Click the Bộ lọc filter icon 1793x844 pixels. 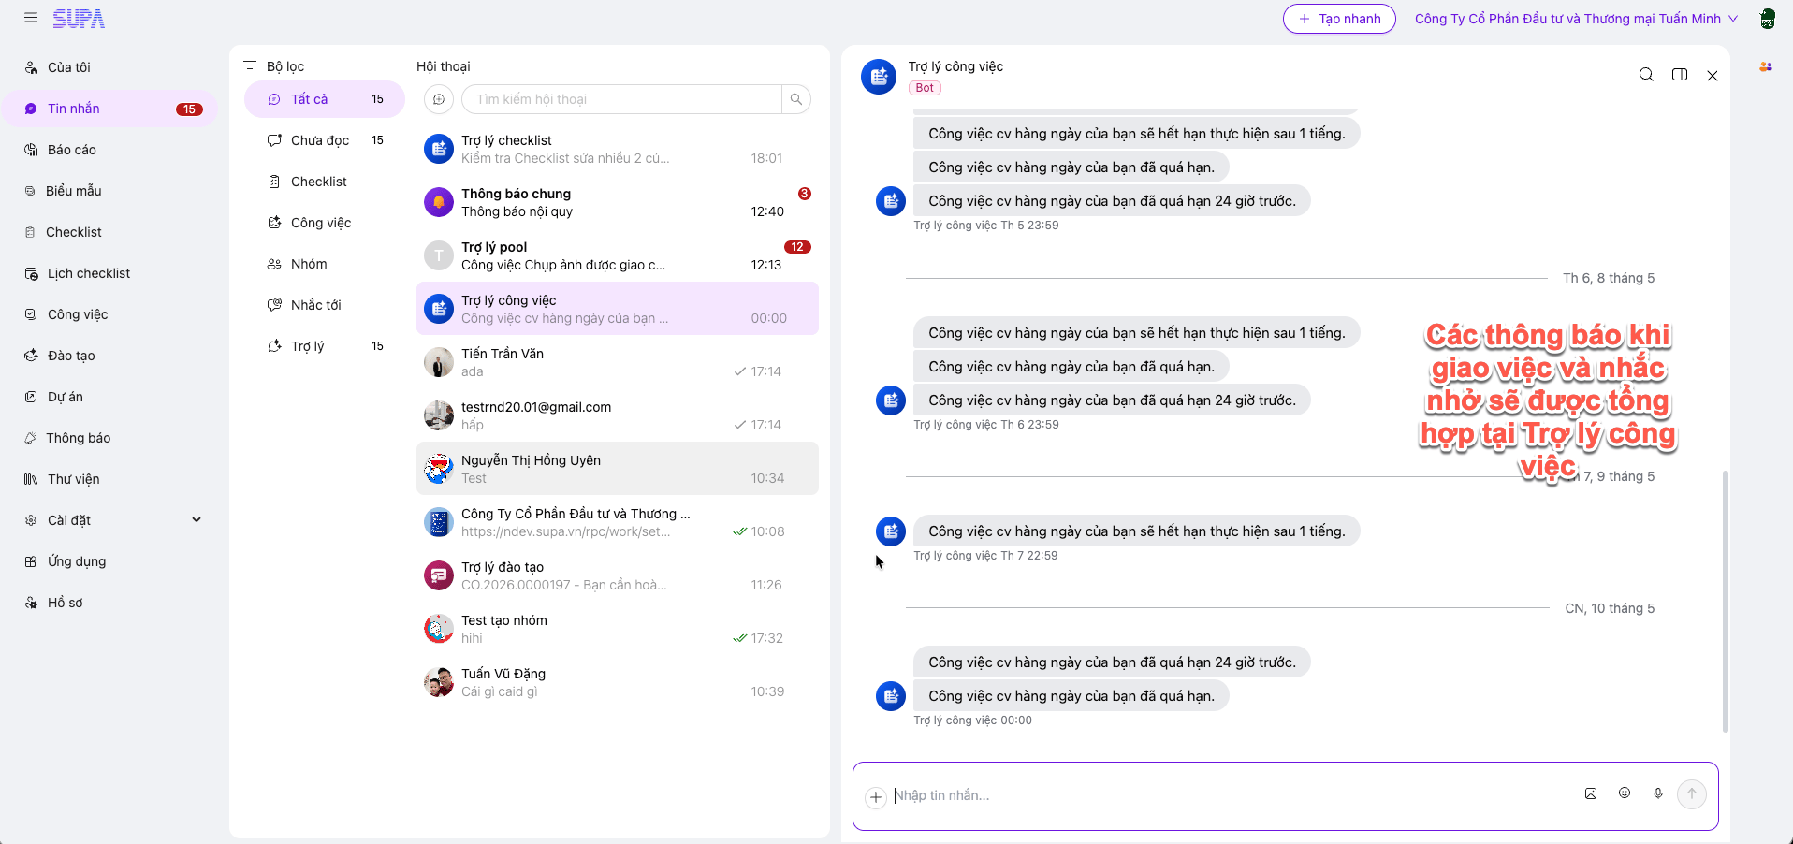coord(250,65)
